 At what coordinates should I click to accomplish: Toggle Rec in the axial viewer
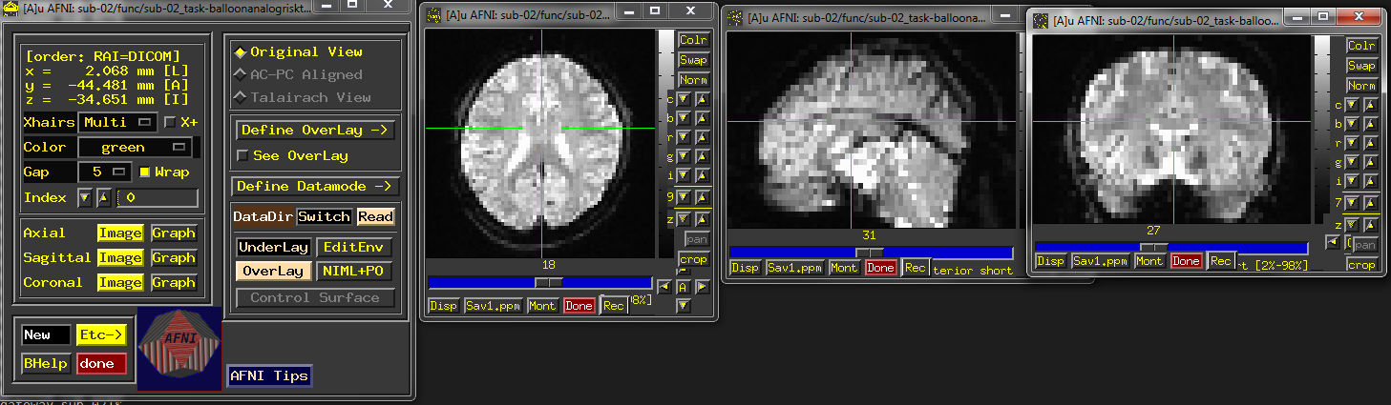pos(613,306)
